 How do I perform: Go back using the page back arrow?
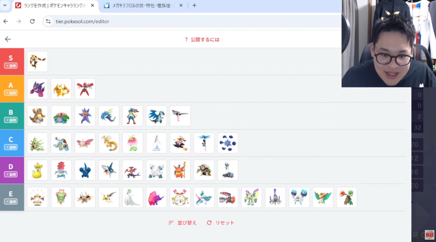[x=8, y=39]
